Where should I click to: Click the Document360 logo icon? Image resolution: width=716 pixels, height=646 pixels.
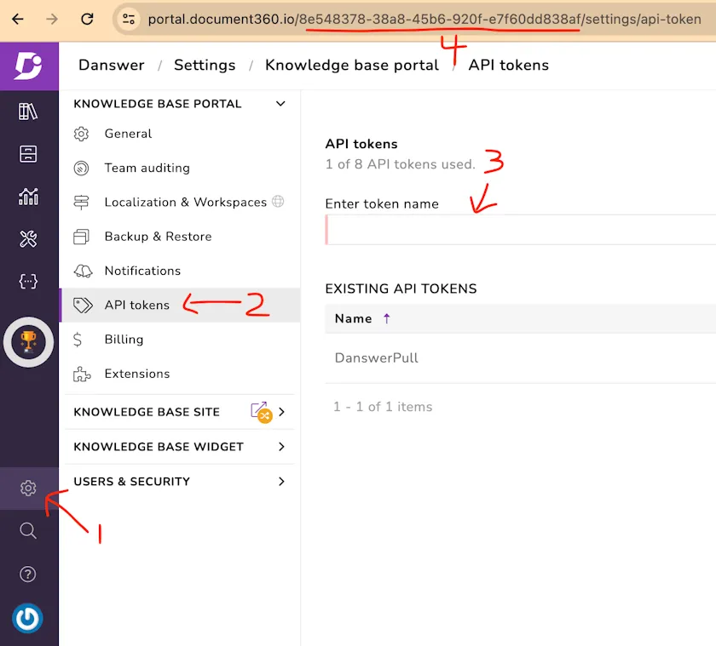28,66
